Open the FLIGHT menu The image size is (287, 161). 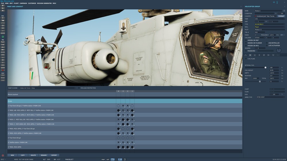coord(16,3)
